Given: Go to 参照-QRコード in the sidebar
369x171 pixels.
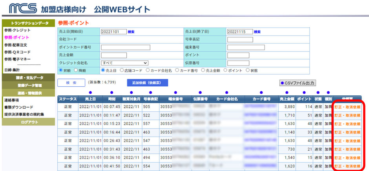Looking at the screenshot, I should point(18,52).
